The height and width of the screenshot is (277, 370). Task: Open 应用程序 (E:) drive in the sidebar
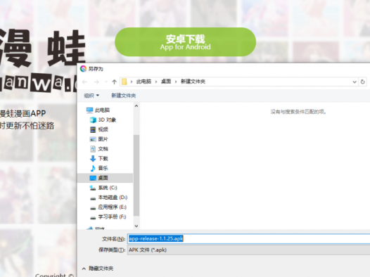pyautogui.click(x=108, y=207)
